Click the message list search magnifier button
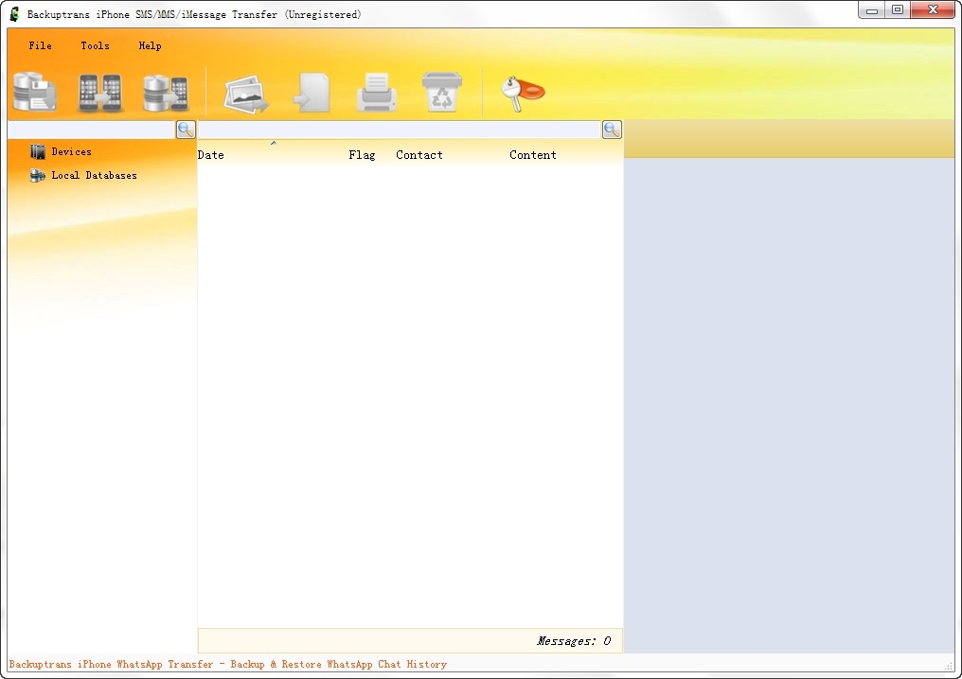 point(612,130)
